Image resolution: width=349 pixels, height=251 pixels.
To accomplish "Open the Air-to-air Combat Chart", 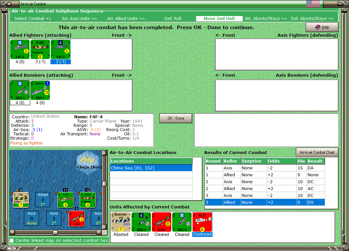I will point(317,152).
